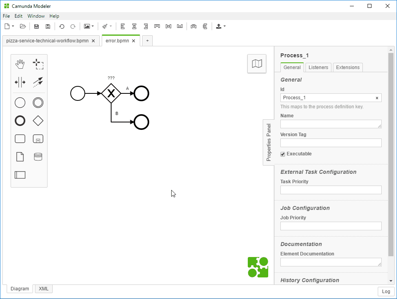Image resolution: width=397 pixels, height=299 pixels.
Task: Add a new diagram tab with plus
Action: (x=147, y=41)
